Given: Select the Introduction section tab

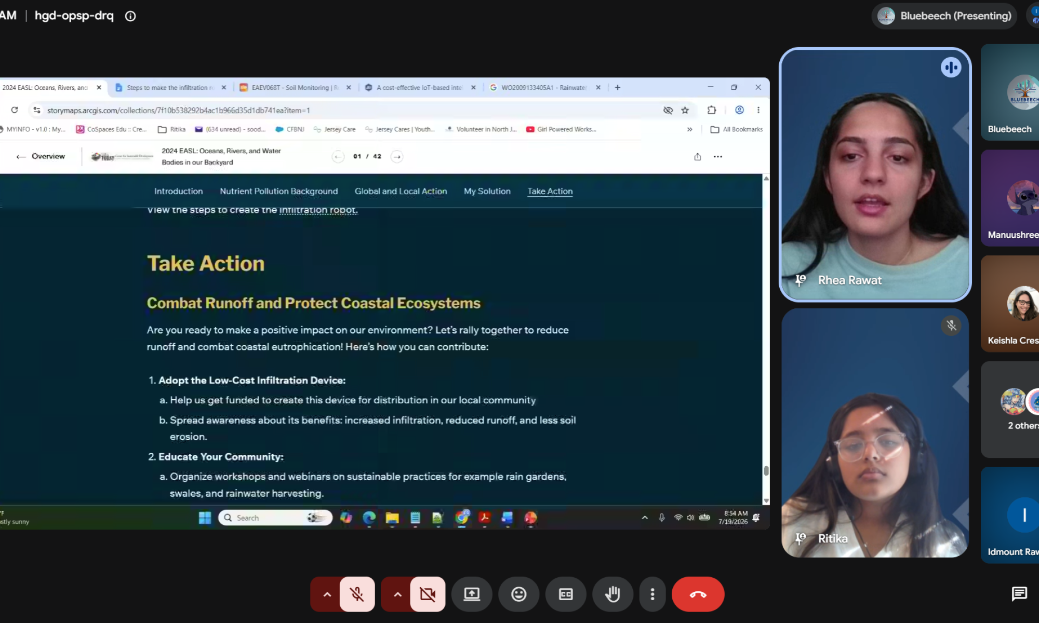Looking at the screenshot, I should [x=178, y=191].
